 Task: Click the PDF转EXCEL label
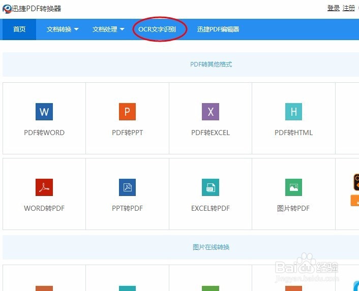[x=211, y=133]
